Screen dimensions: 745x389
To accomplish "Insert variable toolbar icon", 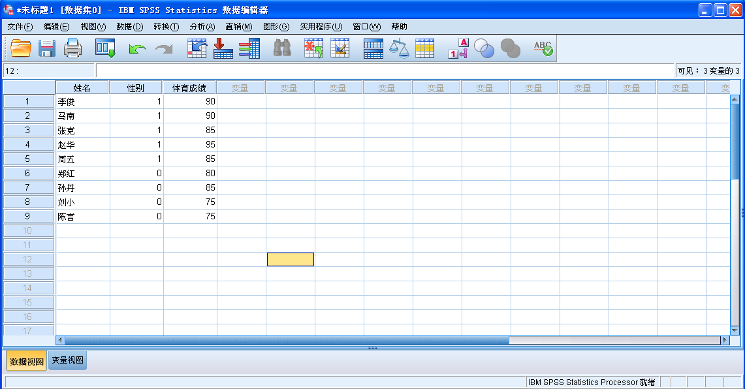I will (x=340, y=48).
